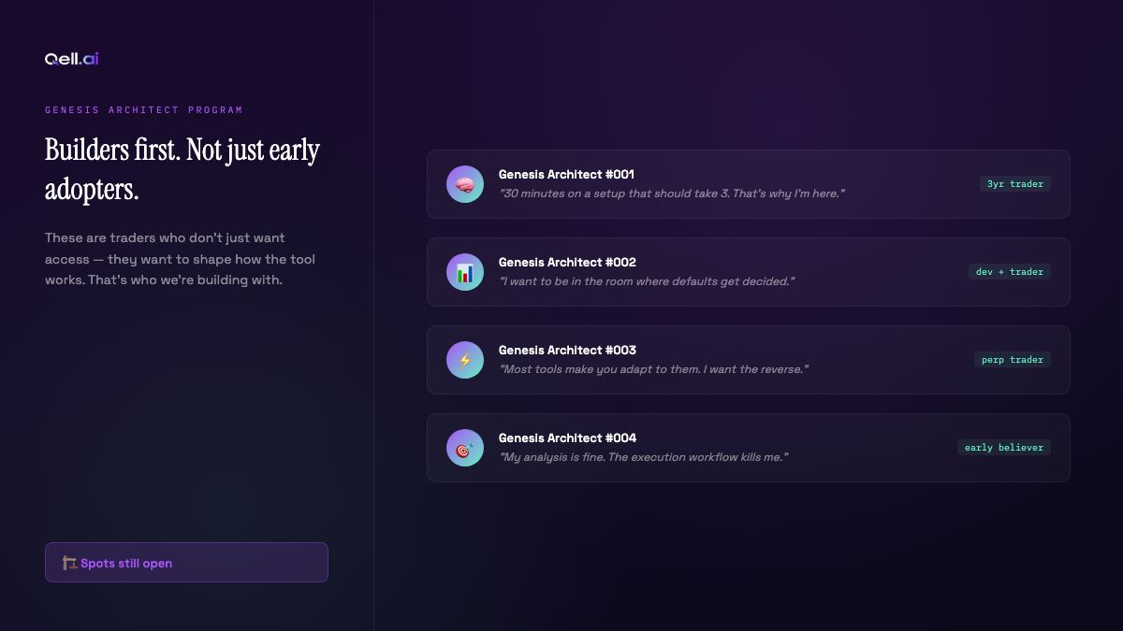This screenshot has height=631, width=1123.
Task: Click the construction crane emoji icon
Action: click(x=69, y=563)
